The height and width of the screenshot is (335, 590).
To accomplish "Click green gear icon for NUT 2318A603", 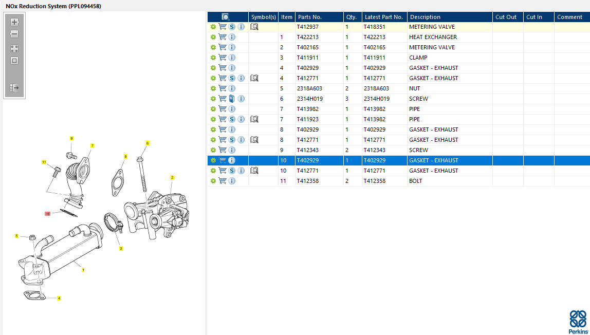I will (x=213, y=88).
